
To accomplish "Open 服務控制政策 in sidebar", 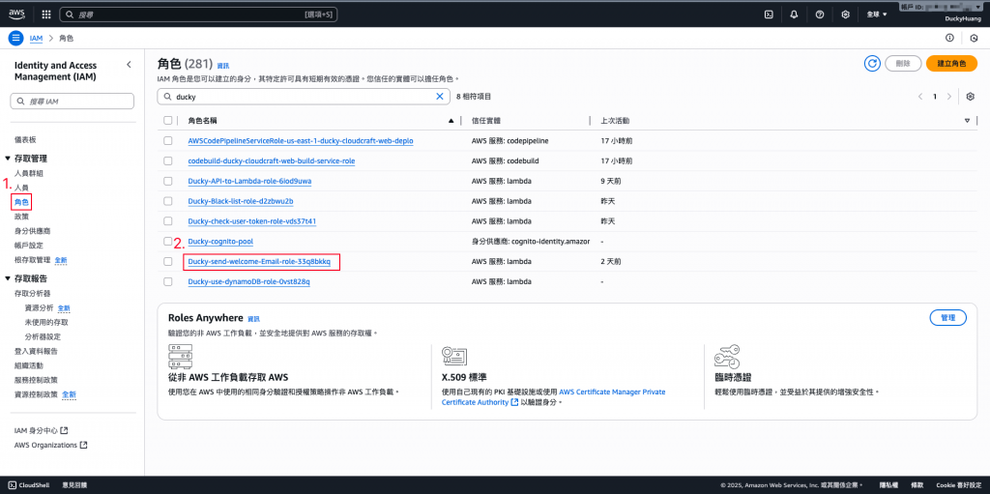I will pyautogui.click(x=36, y=380).
